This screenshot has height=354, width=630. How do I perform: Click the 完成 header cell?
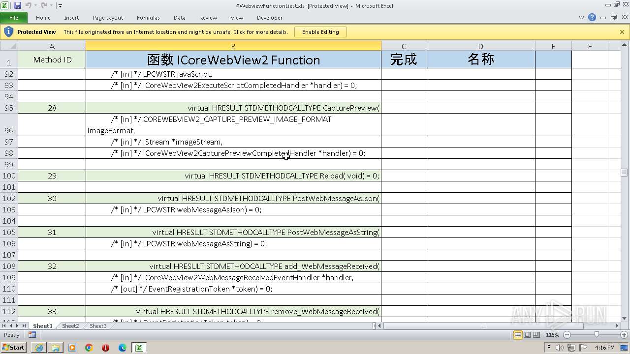pos(404,59)
